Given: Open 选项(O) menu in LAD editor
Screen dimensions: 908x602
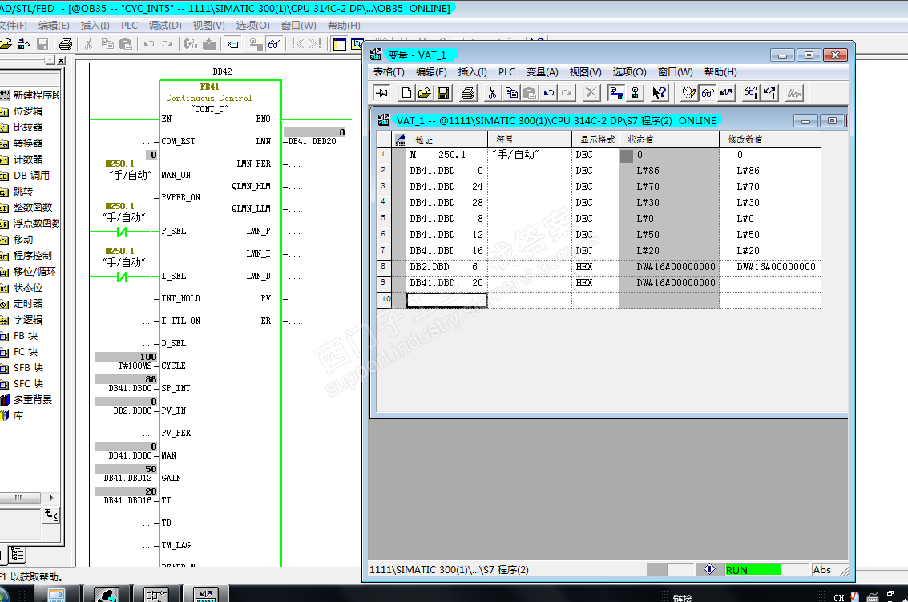Looking at the screenshot, I should pos(252,26).
